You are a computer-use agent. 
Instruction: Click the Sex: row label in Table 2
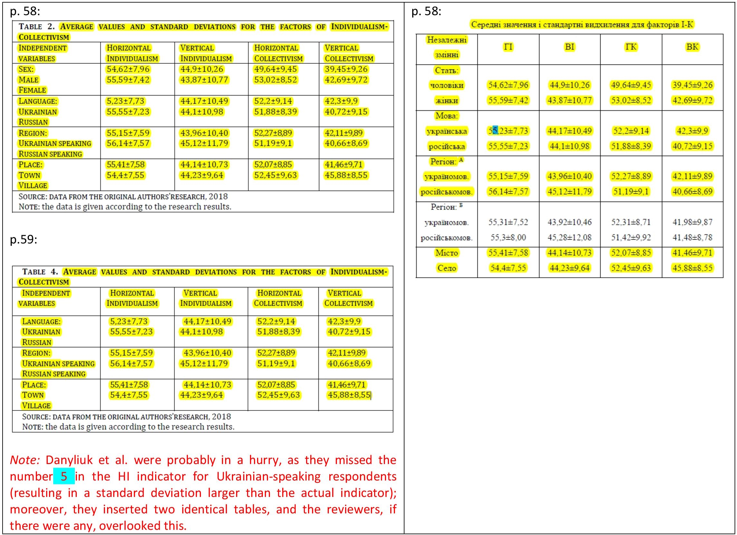(x=26, y=69)
